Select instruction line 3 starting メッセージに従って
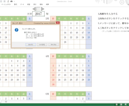The image size is (129, 106). (113, 23)
